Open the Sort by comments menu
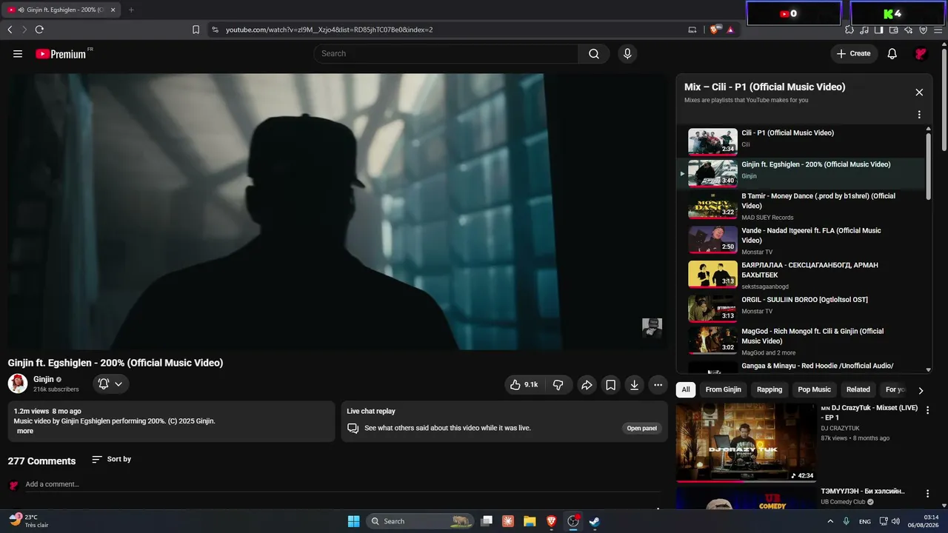The image size is (948, 533). tap(111, 460)
